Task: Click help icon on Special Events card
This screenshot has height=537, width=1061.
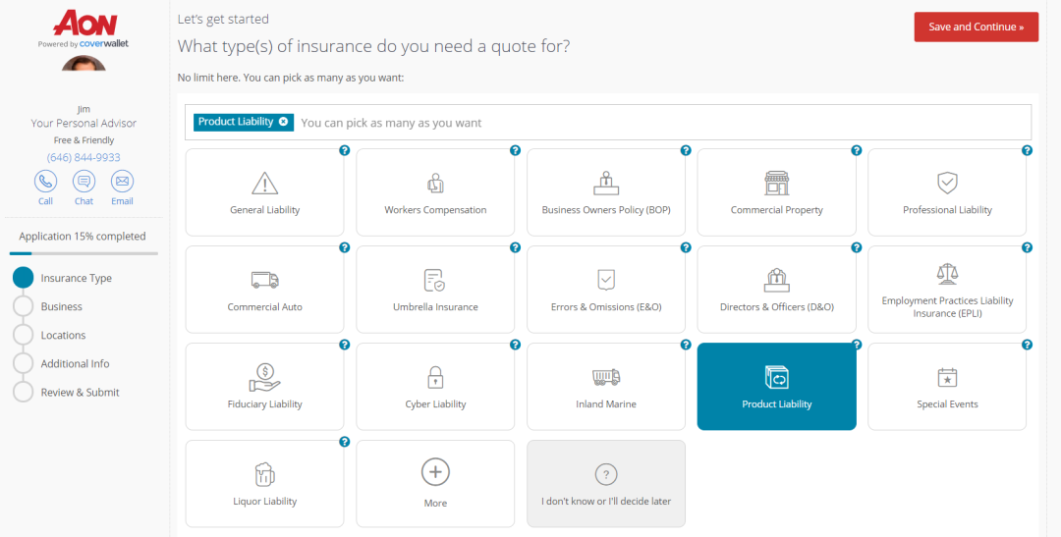Action: (x=1027, y=345)
